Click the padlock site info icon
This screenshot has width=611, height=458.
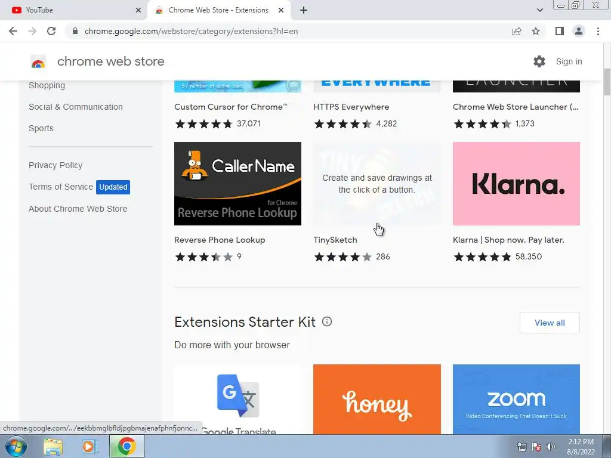pos(75,31)
